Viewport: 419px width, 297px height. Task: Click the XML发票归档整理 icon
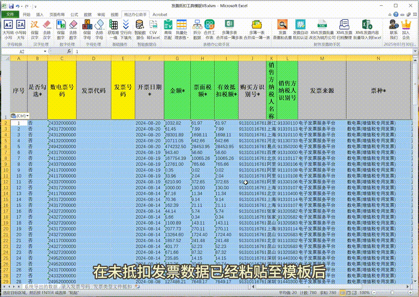click(344, 25)
